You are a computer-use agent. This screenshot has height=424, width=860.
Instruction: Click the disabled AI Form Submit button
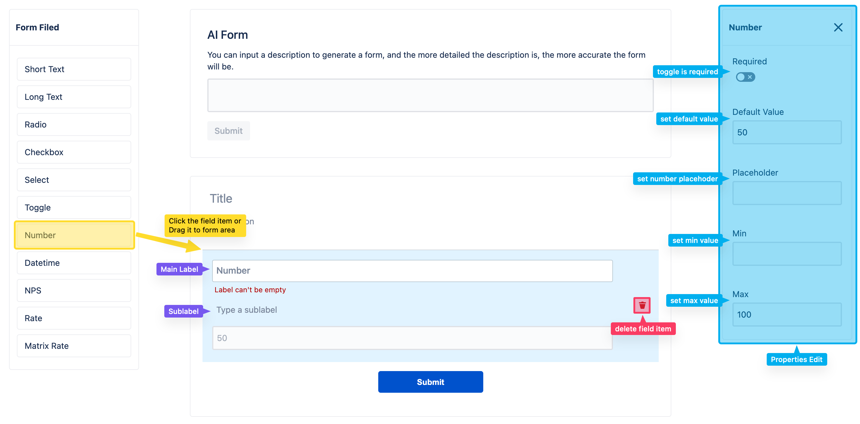pos(228,131)
